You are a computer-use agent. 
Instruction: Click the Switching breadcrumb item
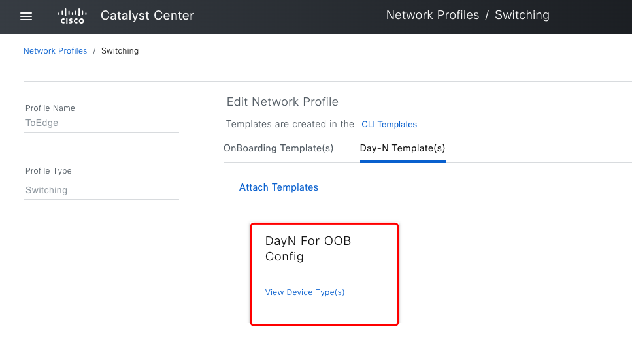pyautogui.click(x=120, y=51)
